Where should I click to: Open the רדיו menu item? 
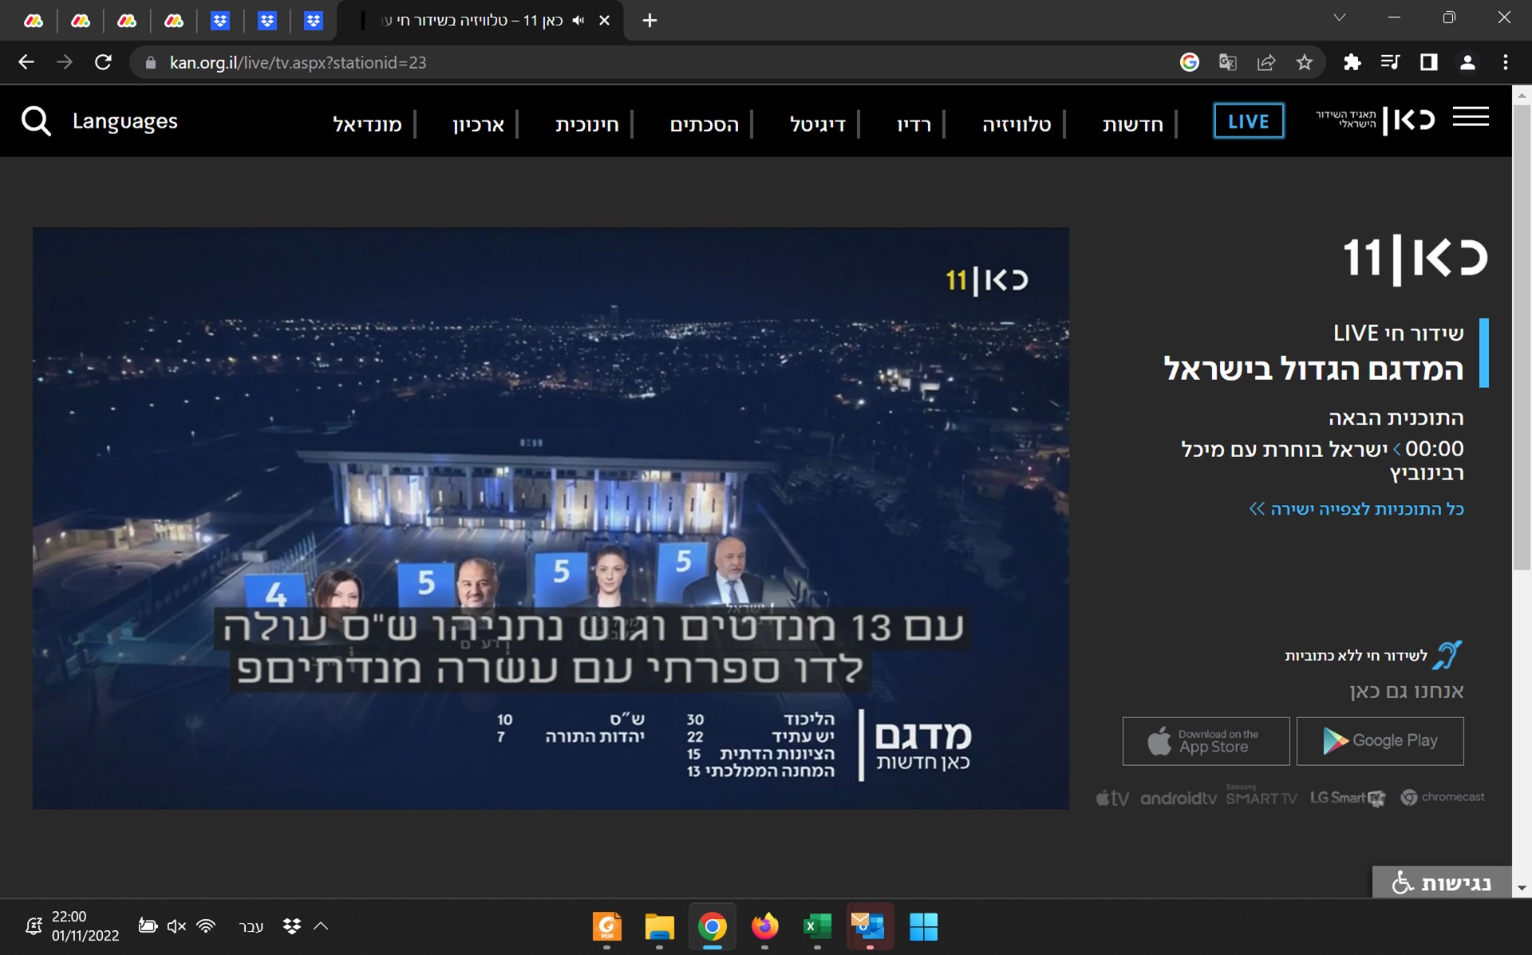[x=914, y=124]
